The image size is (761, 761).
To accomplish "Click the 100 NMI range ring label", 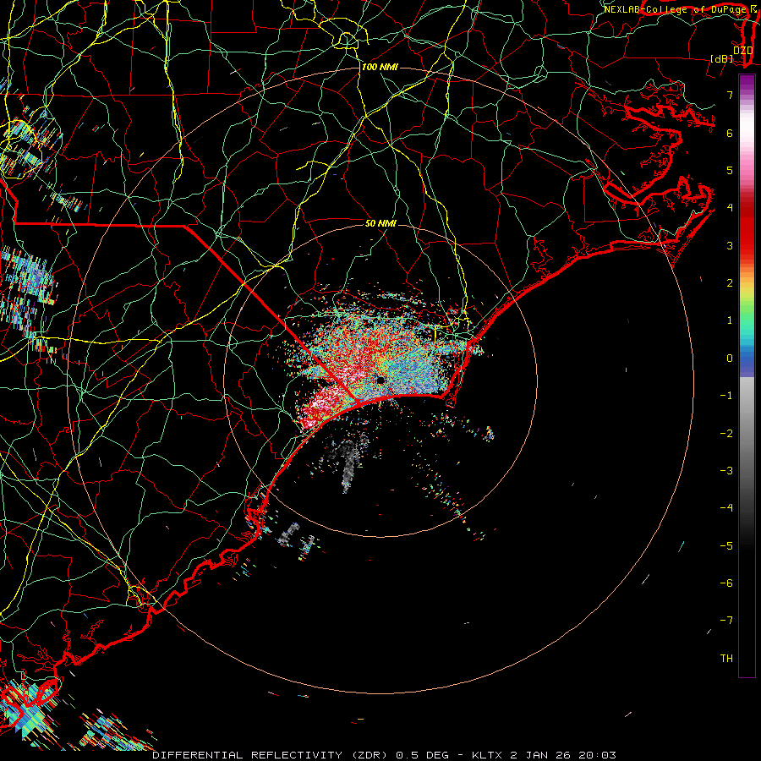I will coord(380,67).
